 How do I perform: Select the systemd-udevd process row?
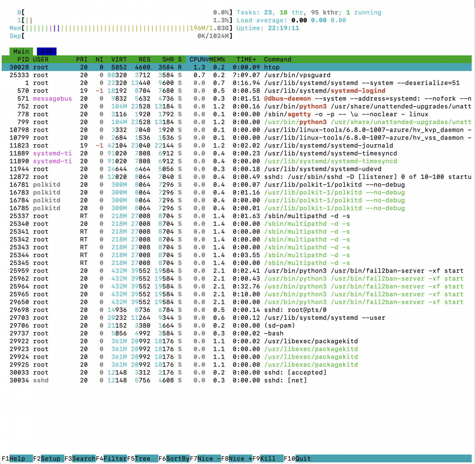237,169
